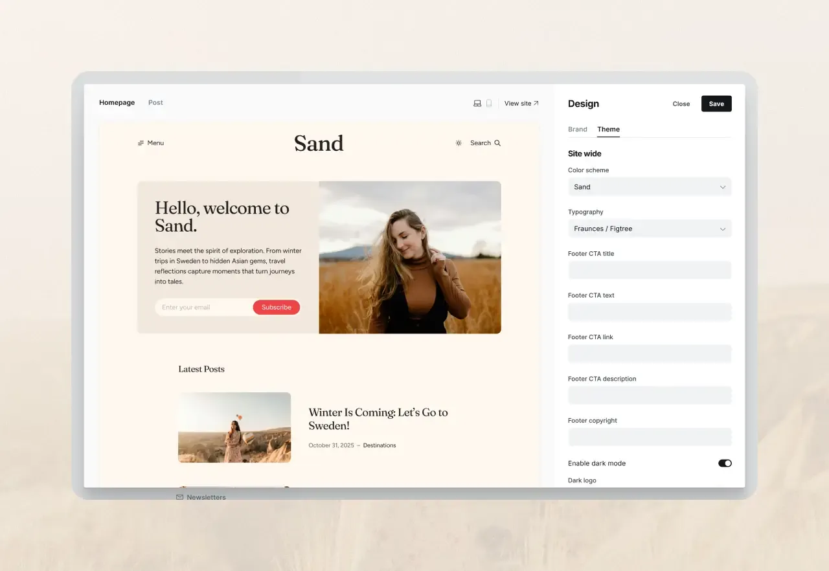Click the Search magnifier glass
This screenshot has width=829, height=571.
(x=497, y=142)
